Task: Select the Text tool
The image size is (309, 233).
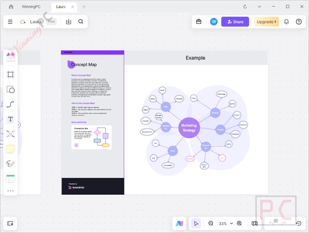Action: [x=10, y=119]
